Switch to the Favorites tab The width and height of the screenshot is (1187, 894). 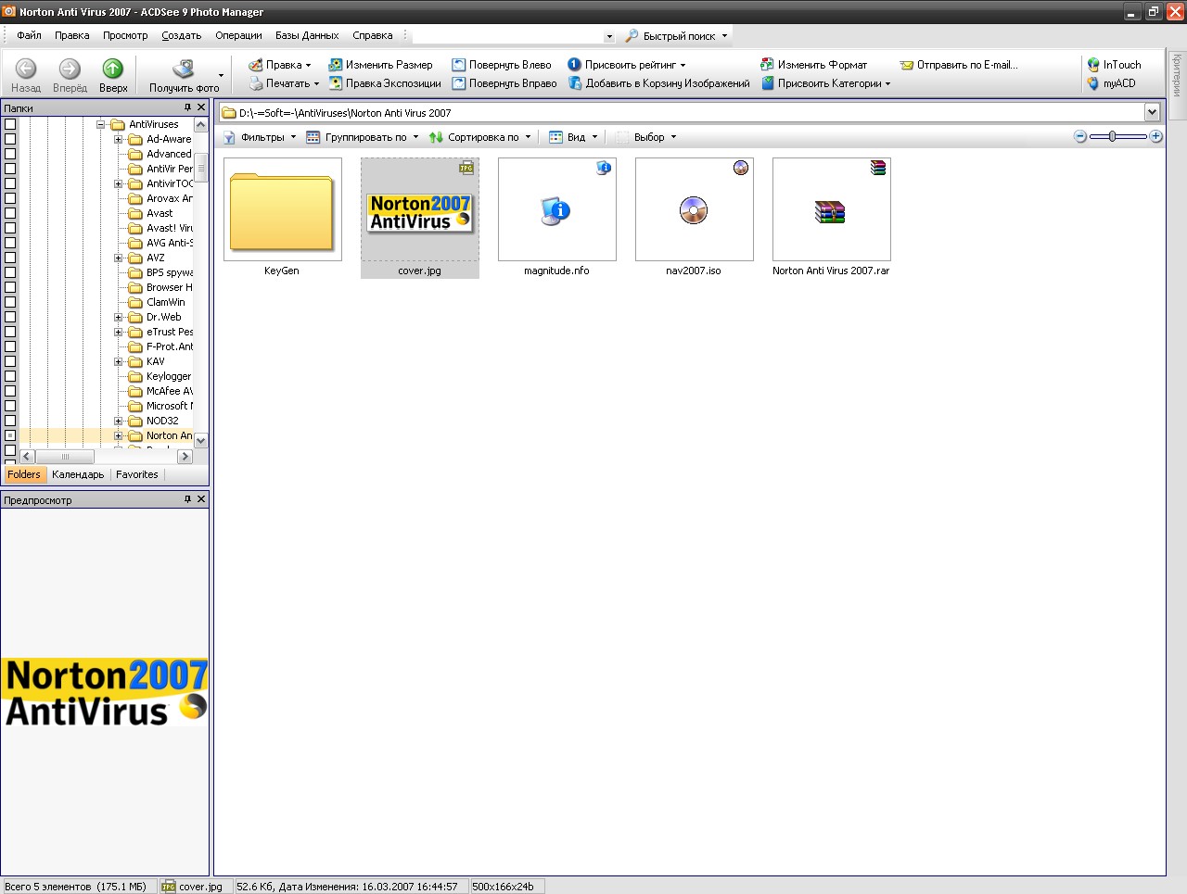pos(137,474)
